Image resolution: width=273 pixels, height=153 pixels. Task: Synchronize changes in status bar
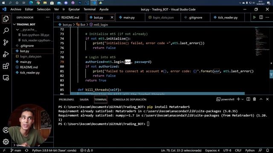tap(26, 150)
